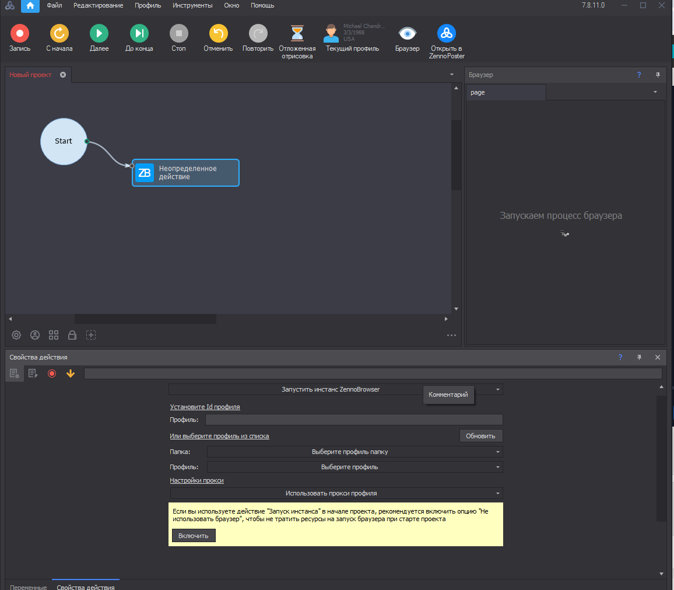The height and width of the screenshot is (590, 674).
Task: Click the grid layout icon below canvas
Action: (x=53, y=335)
